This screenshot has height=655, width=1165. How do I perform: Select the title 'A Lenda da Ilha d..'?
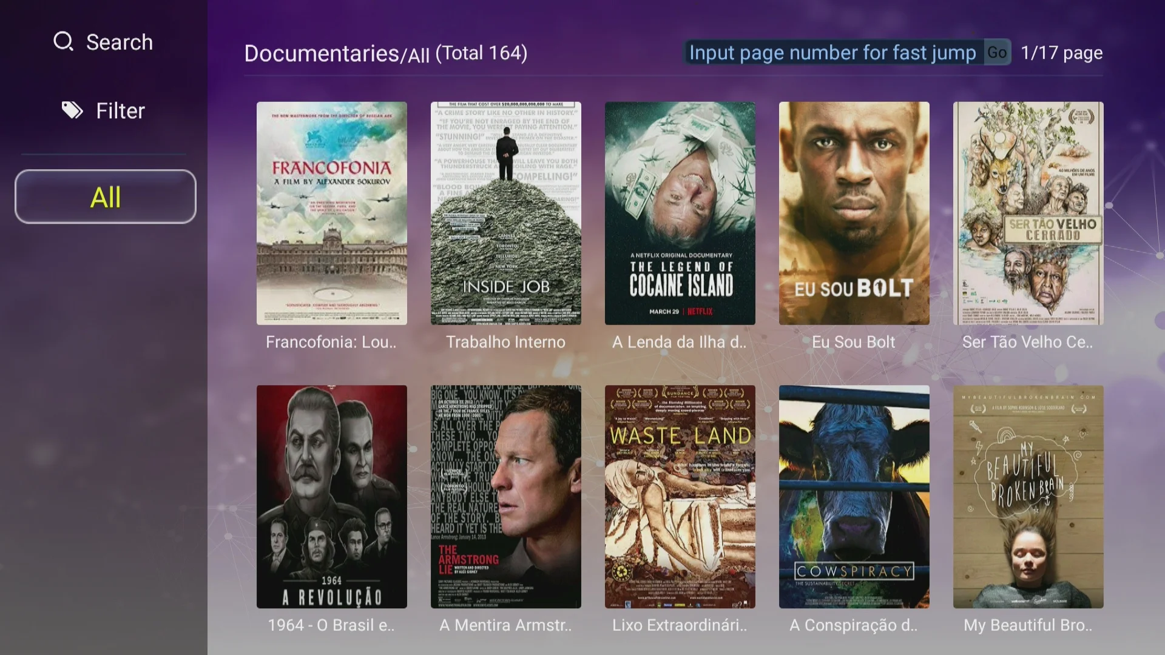pyautogui.click(x=680, y=342)
